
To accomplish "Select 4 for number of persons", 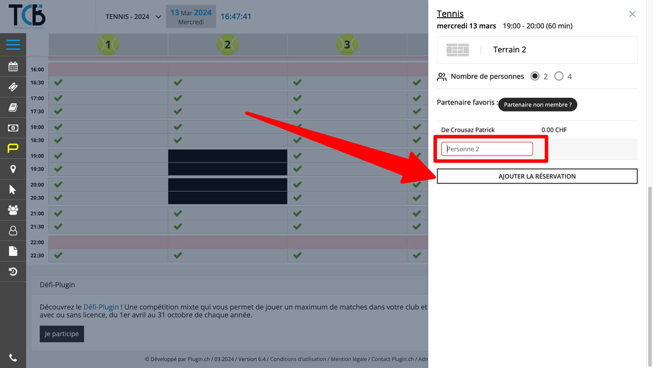I will coord(559,77).
